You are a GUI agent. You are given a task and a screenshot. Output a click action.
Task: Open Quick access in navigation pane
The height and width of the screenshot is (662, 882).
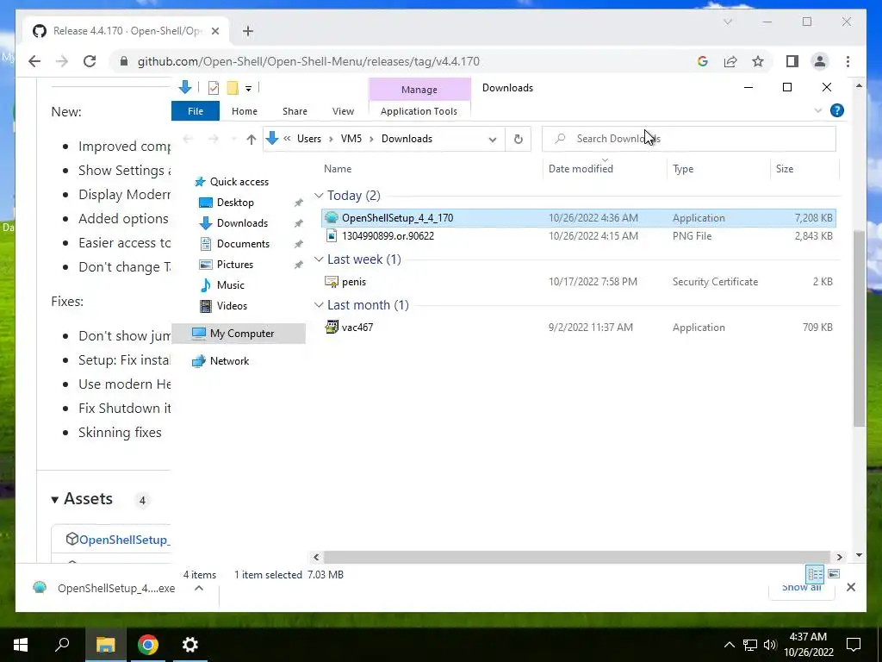239,182
